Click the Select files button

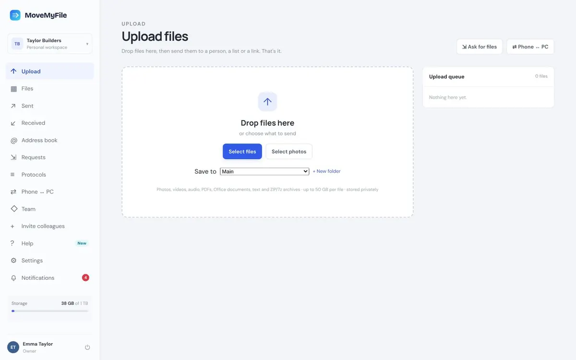click(x=242, y=152)
